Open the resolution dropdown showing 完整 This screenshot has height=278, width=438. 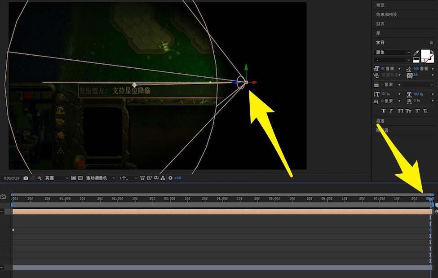pyautogui.click(x=57, y=178)
